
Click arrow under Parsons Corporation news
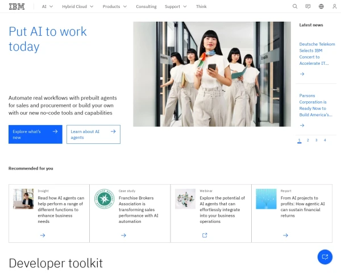click(x=302, y=125)
